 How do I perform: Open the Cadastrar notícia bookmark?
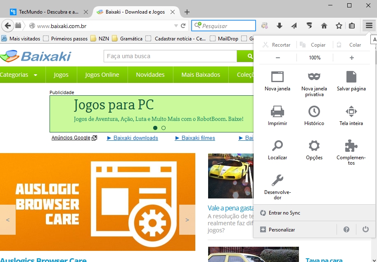tap(175, 38)
